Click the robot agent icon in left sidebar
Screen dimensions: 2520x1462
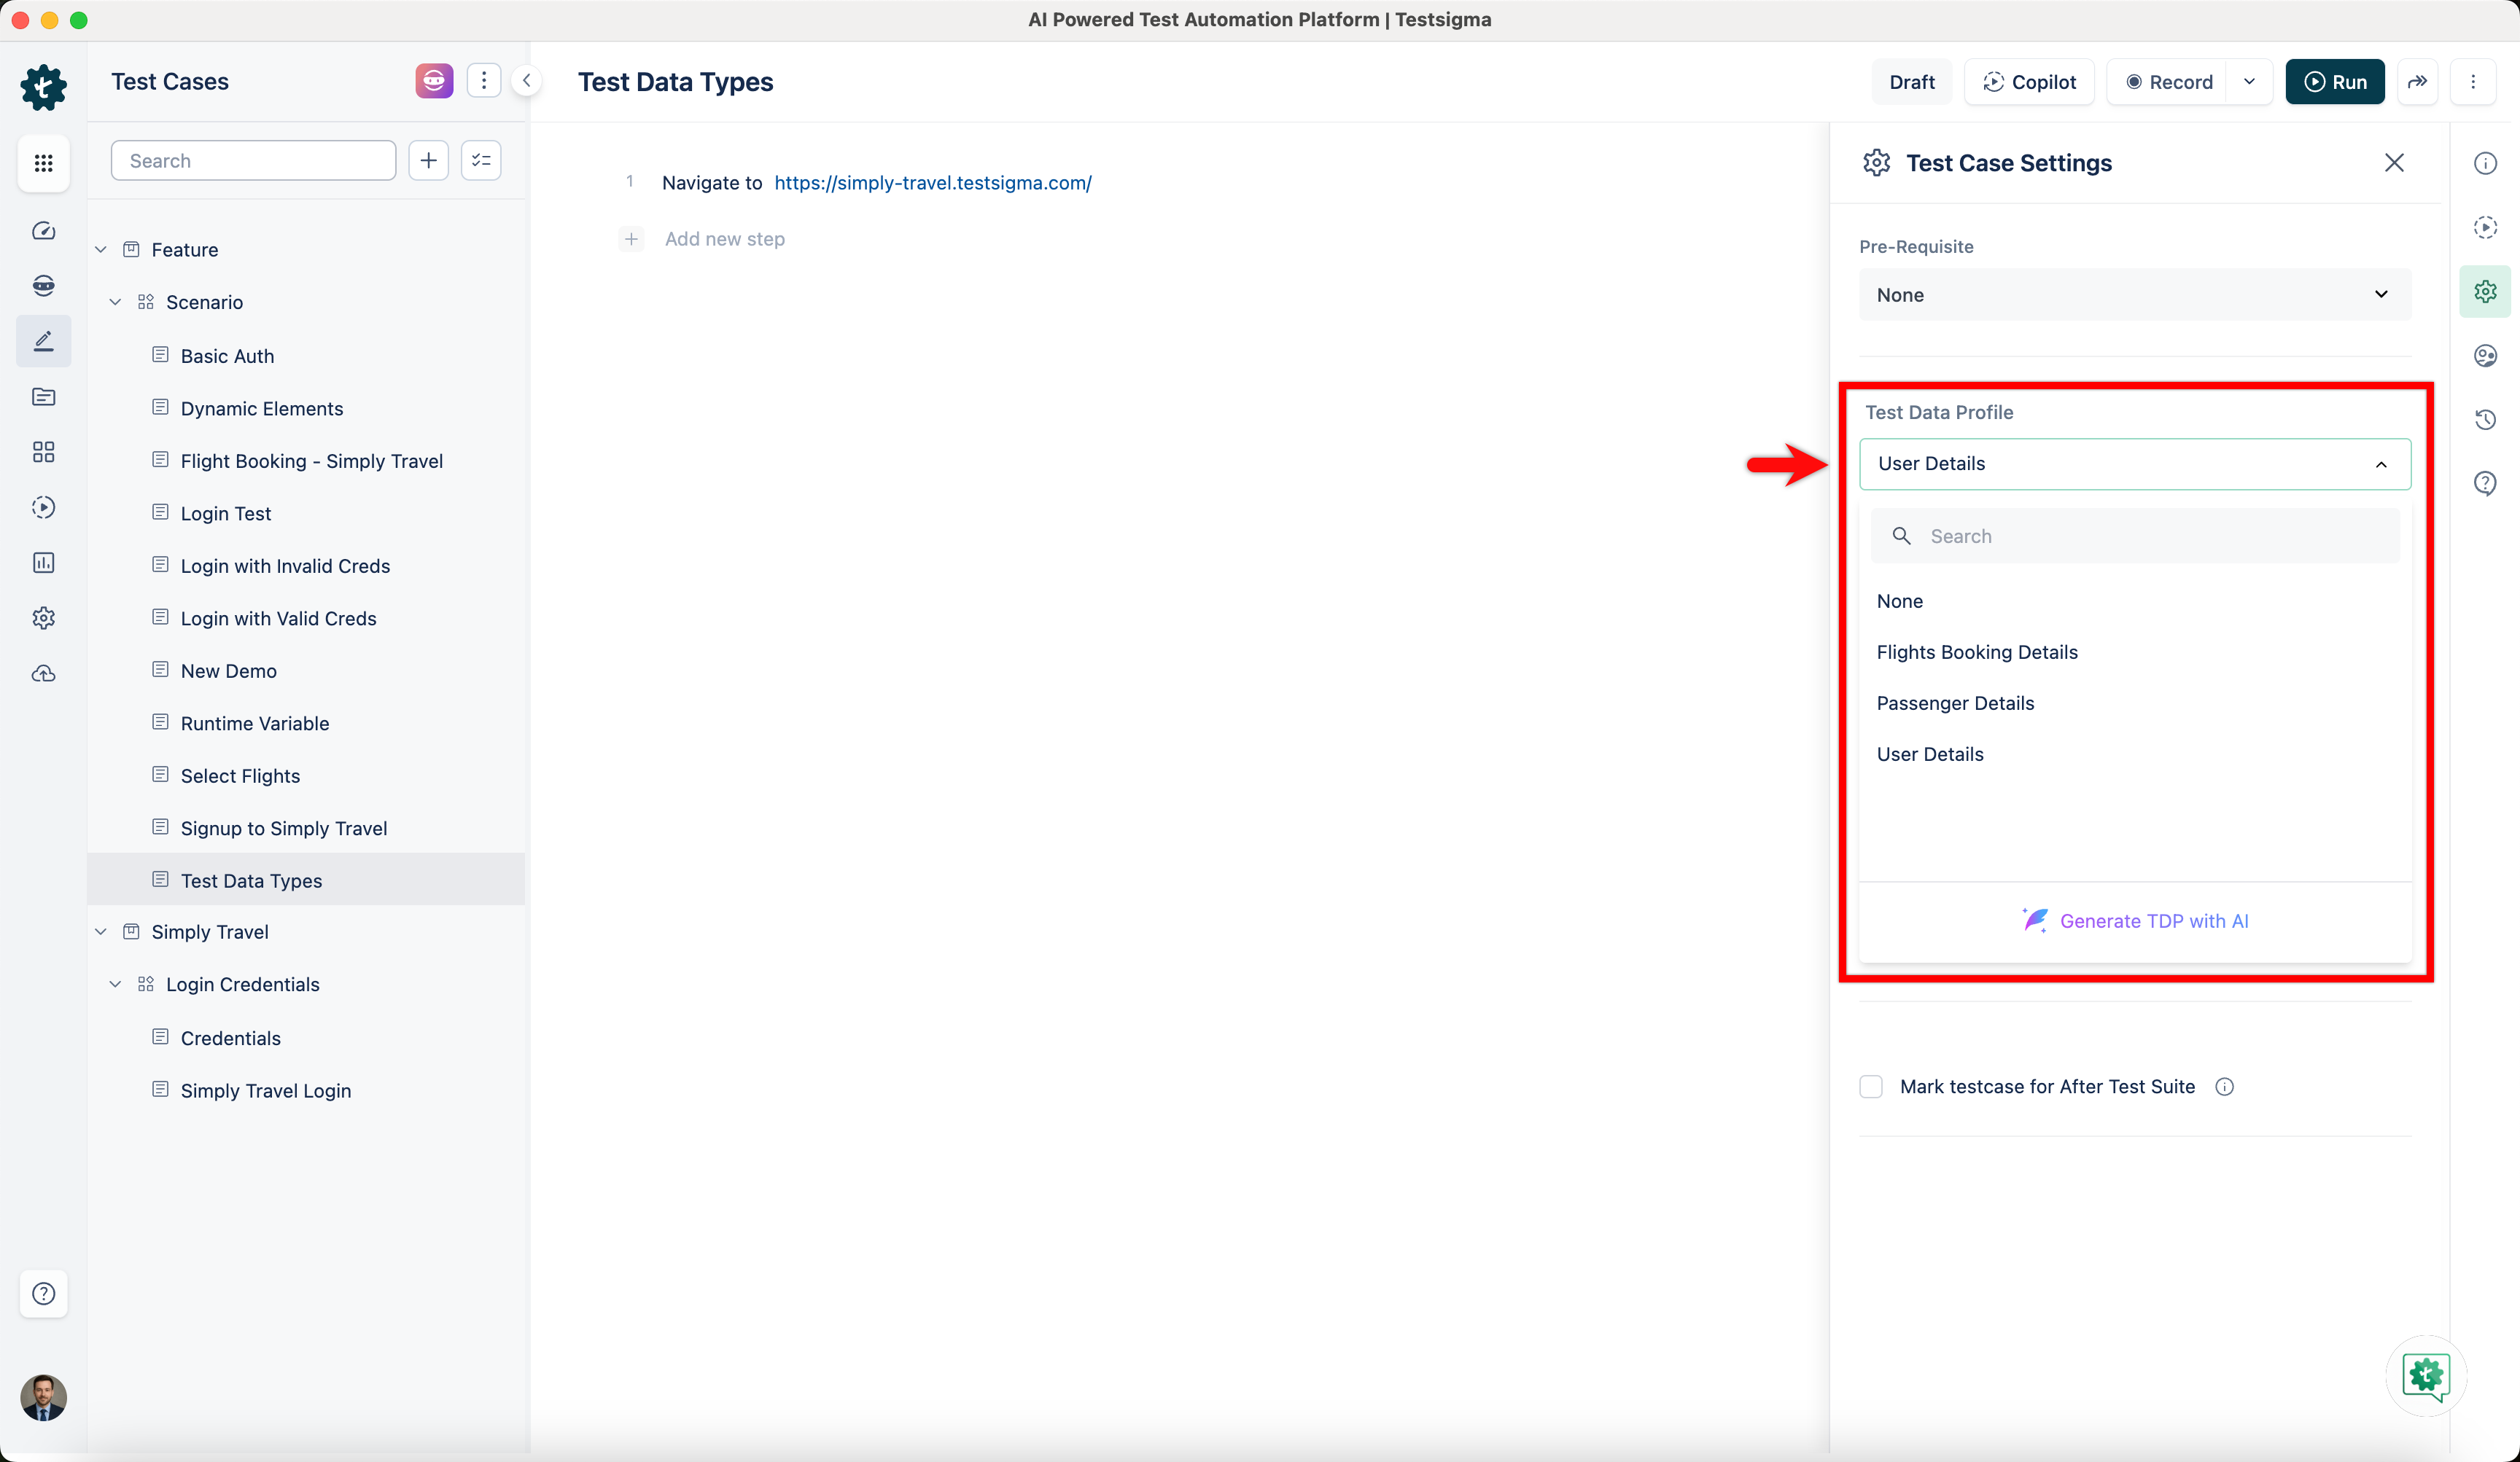coord(43,286)
